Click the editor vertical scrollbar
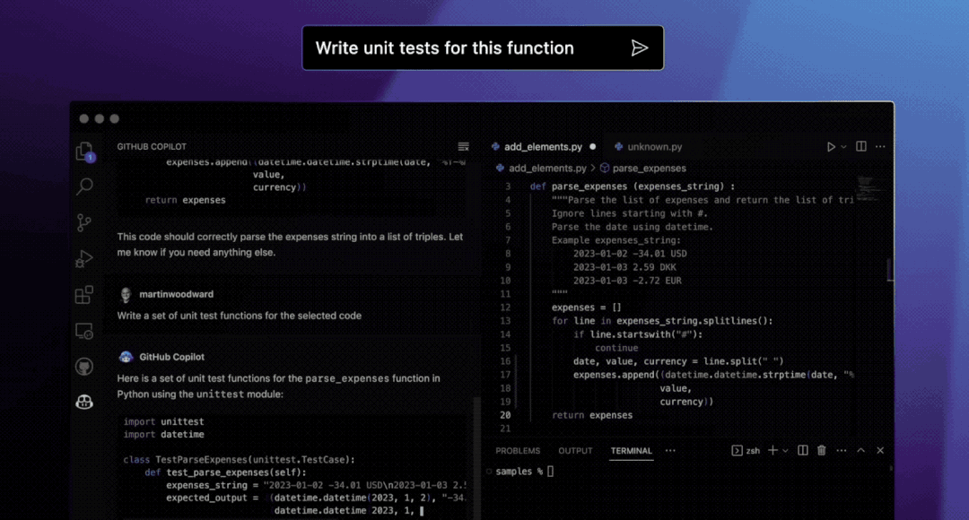The image size is (969, 520). tap(891, 269)
